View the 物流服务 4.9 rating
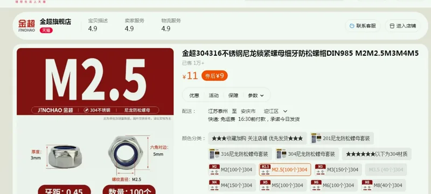This screenshot has width=431, height=194. click(x=171, y=25)
